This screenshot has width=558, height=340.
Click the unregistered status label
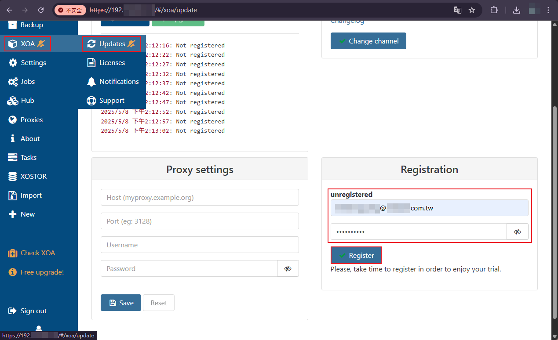[351, 194]
